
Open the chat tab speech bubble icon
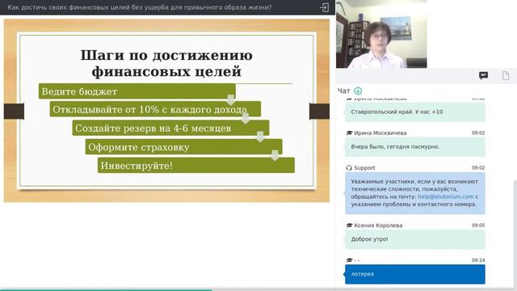coord(483,76)
